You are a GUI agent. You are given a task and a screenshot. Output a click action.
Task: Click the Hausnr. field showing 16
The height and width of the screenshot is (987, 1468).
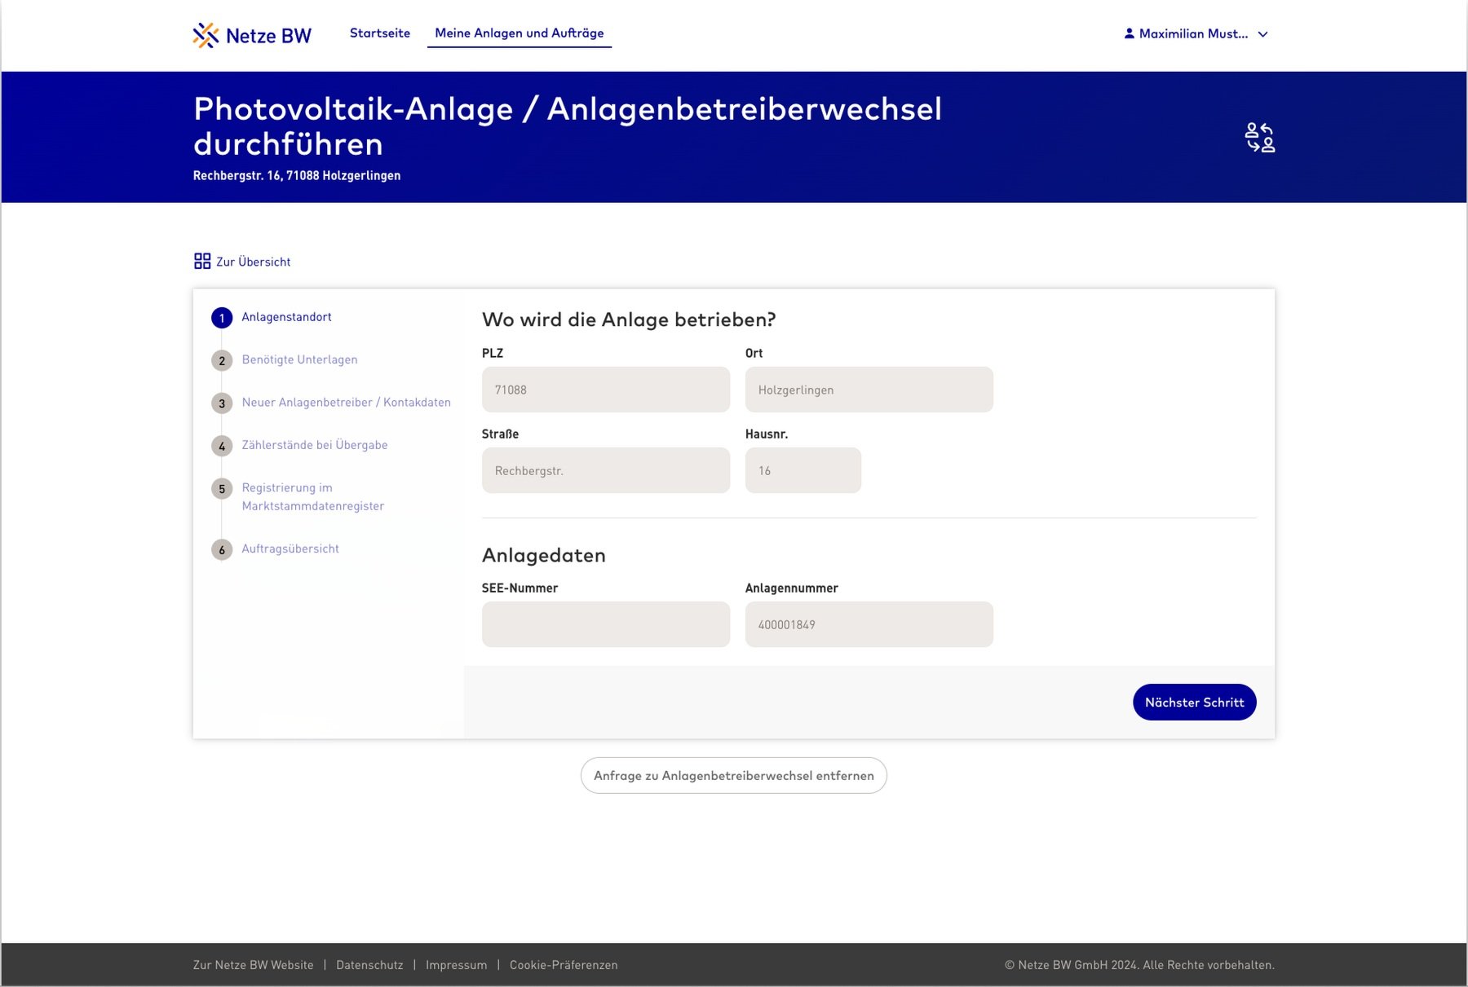[x=803, y=470]
